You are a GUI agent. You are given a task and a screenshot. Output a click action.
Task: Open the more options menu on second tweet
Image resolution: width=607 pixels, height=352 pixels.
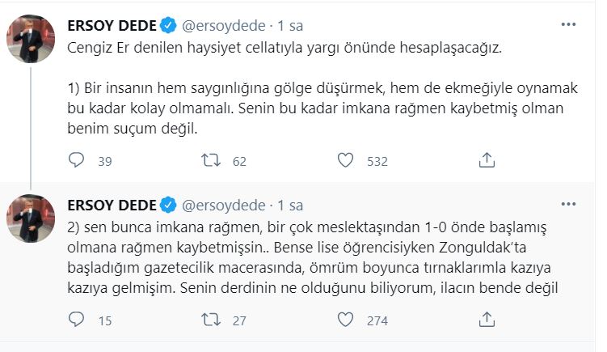click(x=568, y=203)
